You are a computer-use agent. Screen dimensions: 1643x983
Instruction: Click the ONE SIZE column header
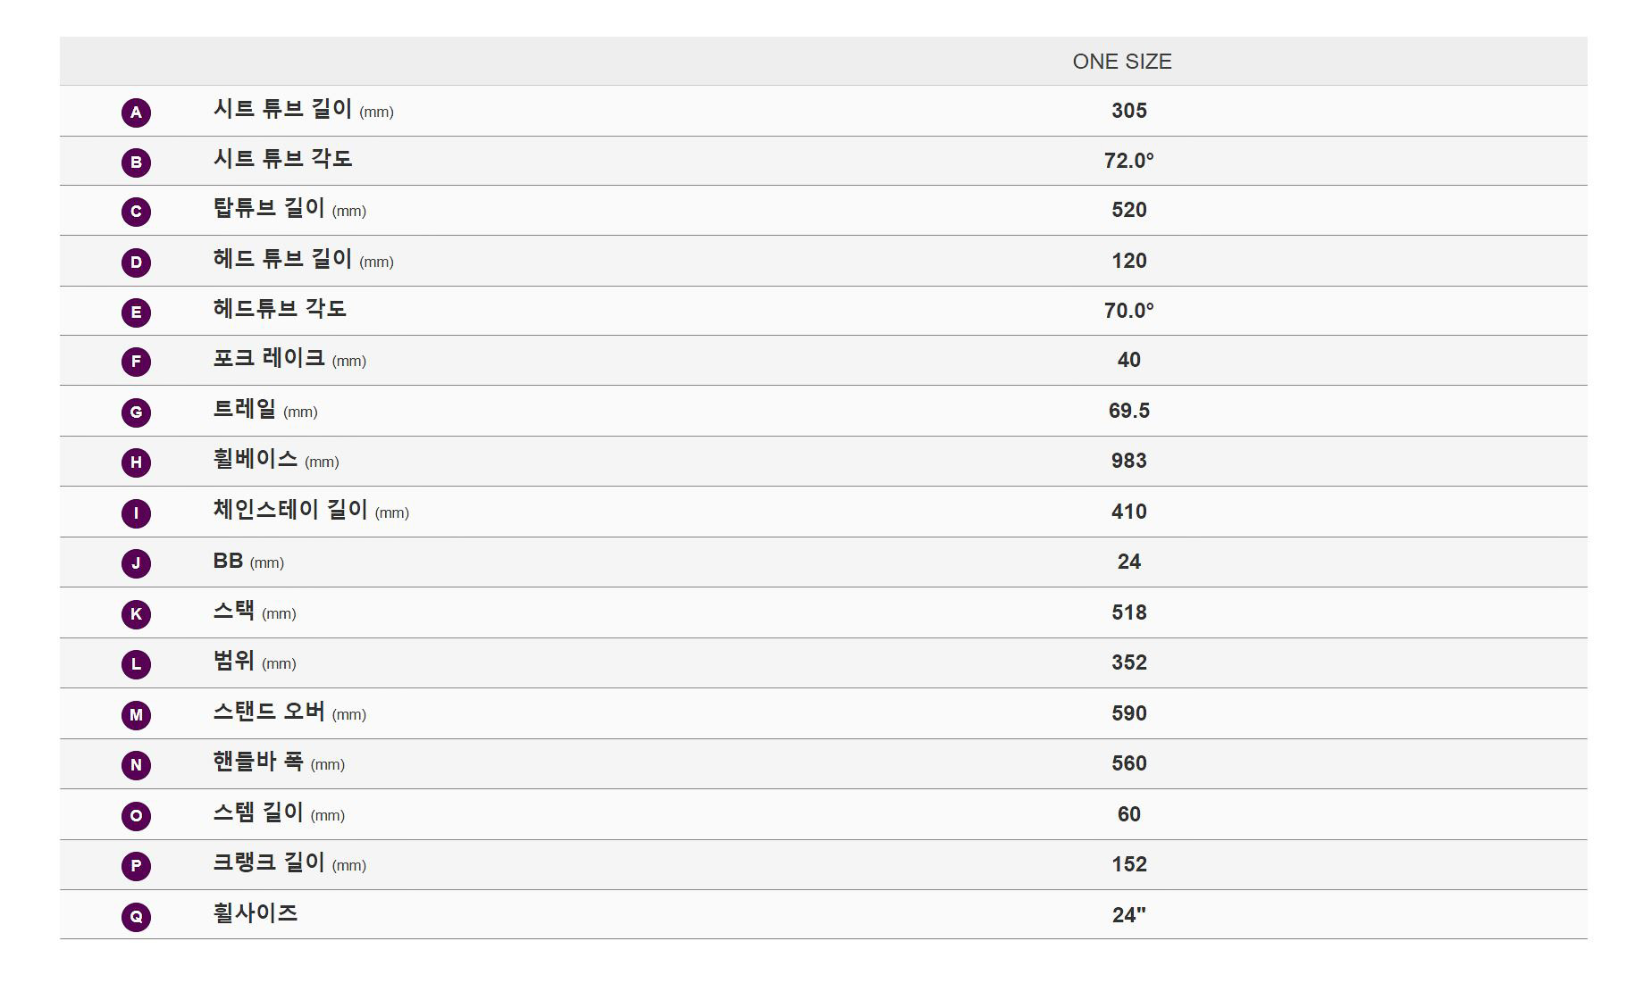coord(1122,62)
